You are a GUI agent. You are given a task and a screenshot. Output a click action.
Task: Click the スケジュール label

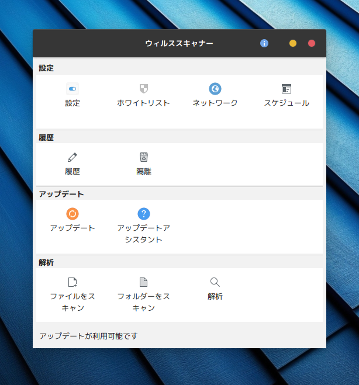286,103
